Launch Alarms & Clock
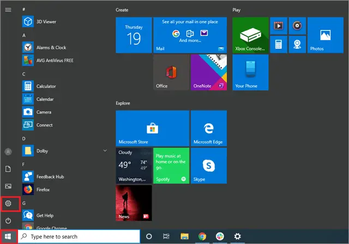The width and height of the screenshot is (349, 244). (x=64, y=47)
